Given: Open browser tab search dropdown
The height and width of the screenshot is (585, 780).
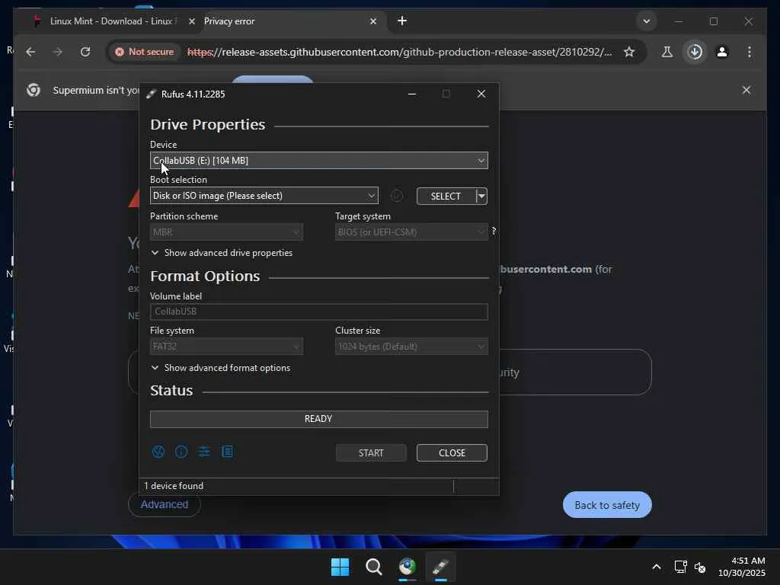Looking at the screenshot, I should 646,21.
